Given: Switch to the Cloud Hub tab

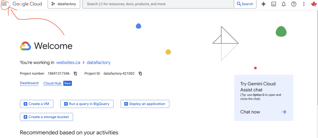Looking at the screenshot, I should pyautogui.click(x=52, y=83).
